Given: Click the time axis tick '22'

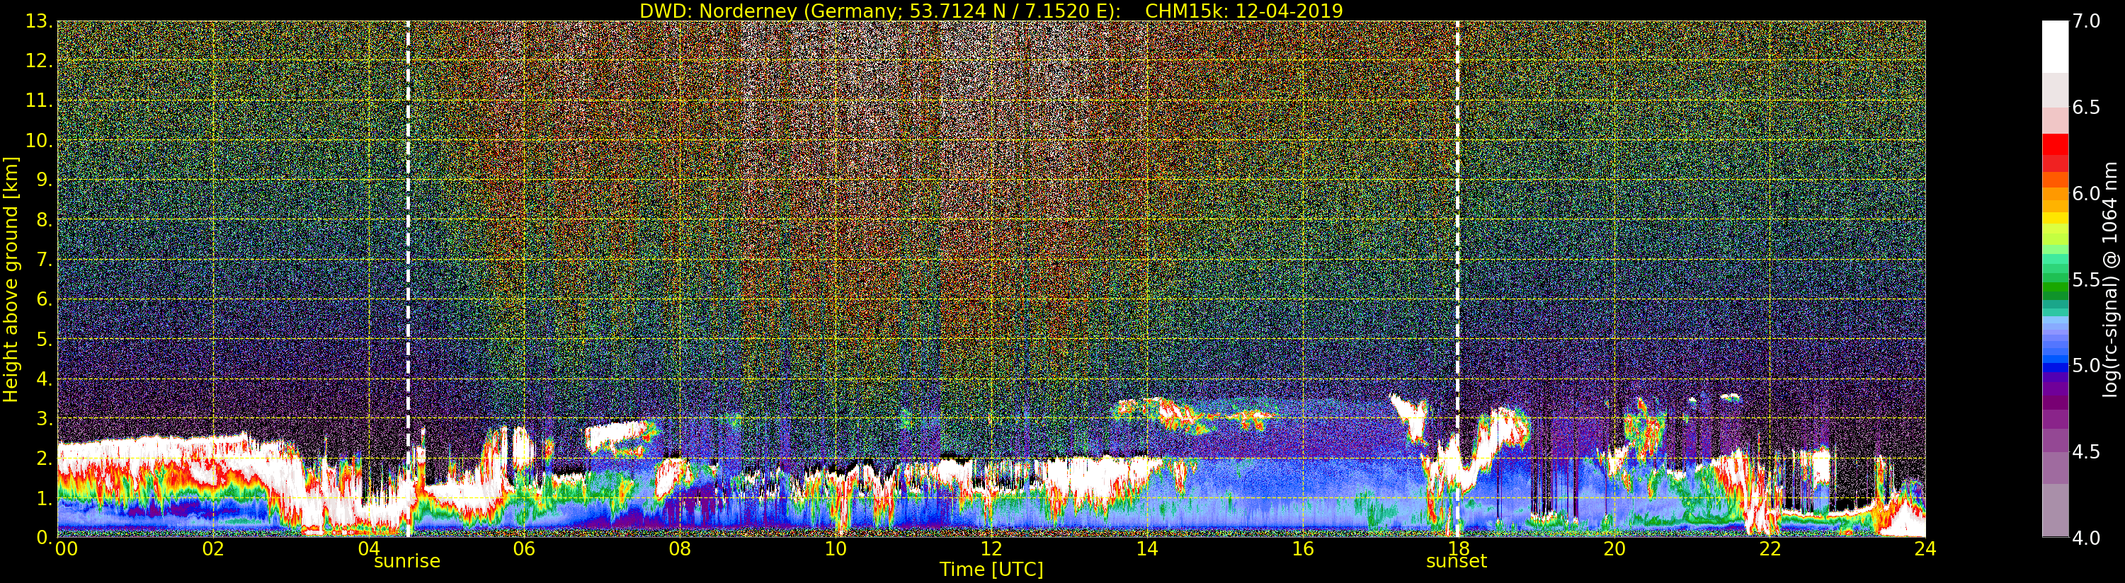Looking at the screenshot, I should (1770, 549).
